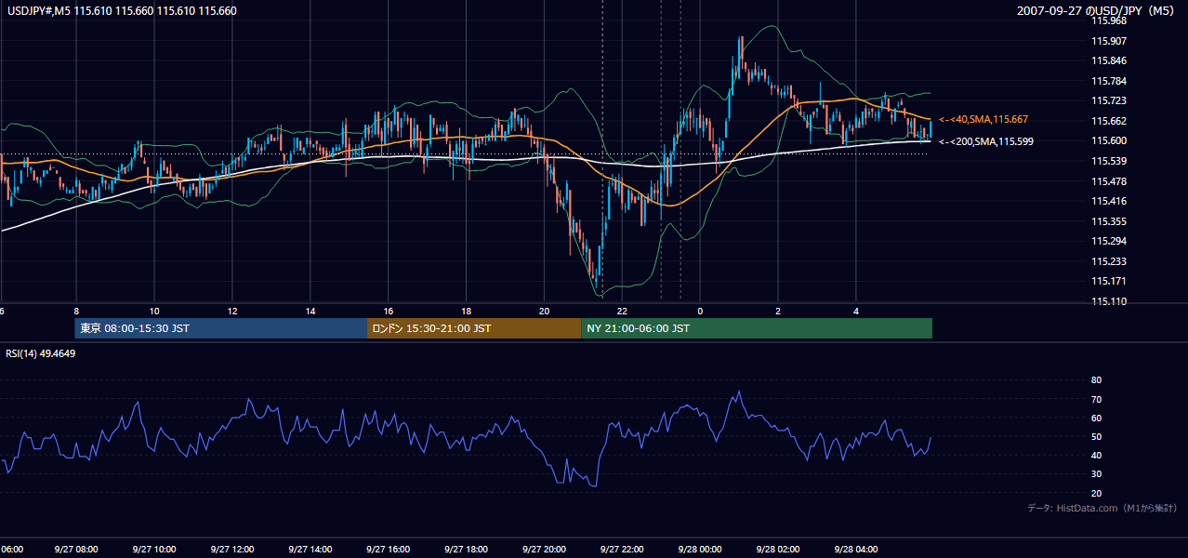Image resolution: width=1188 pixels, height=558 pixels.
Task: Click the 115.110 price axis label
Action: coord(1108,301)
